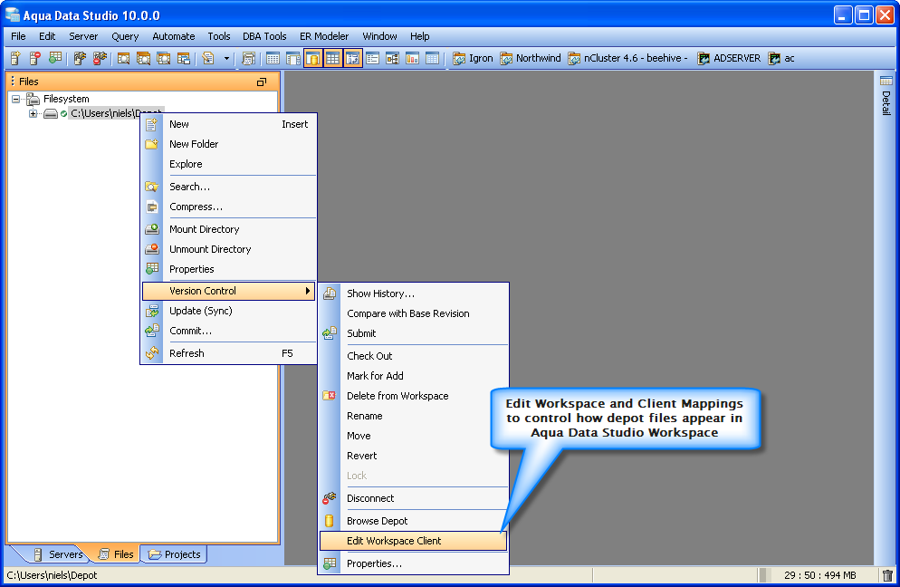
Task: Click the garbage collection trash icon
Action: click(887, 575)
